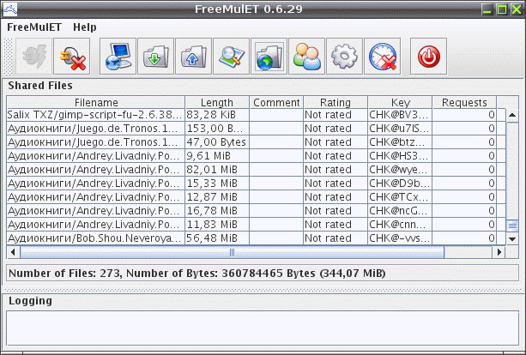Click the CHK@-vvs... key cell
The width and height of the screenshot is (526, 355).
400,238
